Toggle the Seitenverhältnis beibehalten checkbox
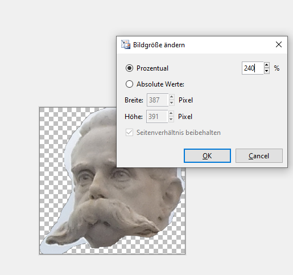Viewport: 293px width, 275px height. pyautogui.click(x=129, y=133)
